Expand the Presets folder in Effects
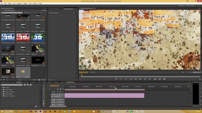The width and height of the screenshot is (202, 113). [x=2, y=88]
